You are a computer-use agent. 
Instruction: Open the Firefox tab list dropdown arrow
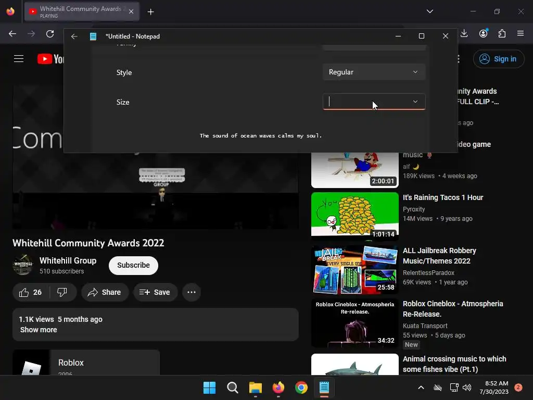point(429,11)
